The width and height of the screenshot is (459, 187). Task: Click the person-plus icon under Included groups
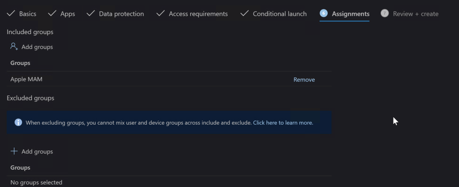click(14, 47)
